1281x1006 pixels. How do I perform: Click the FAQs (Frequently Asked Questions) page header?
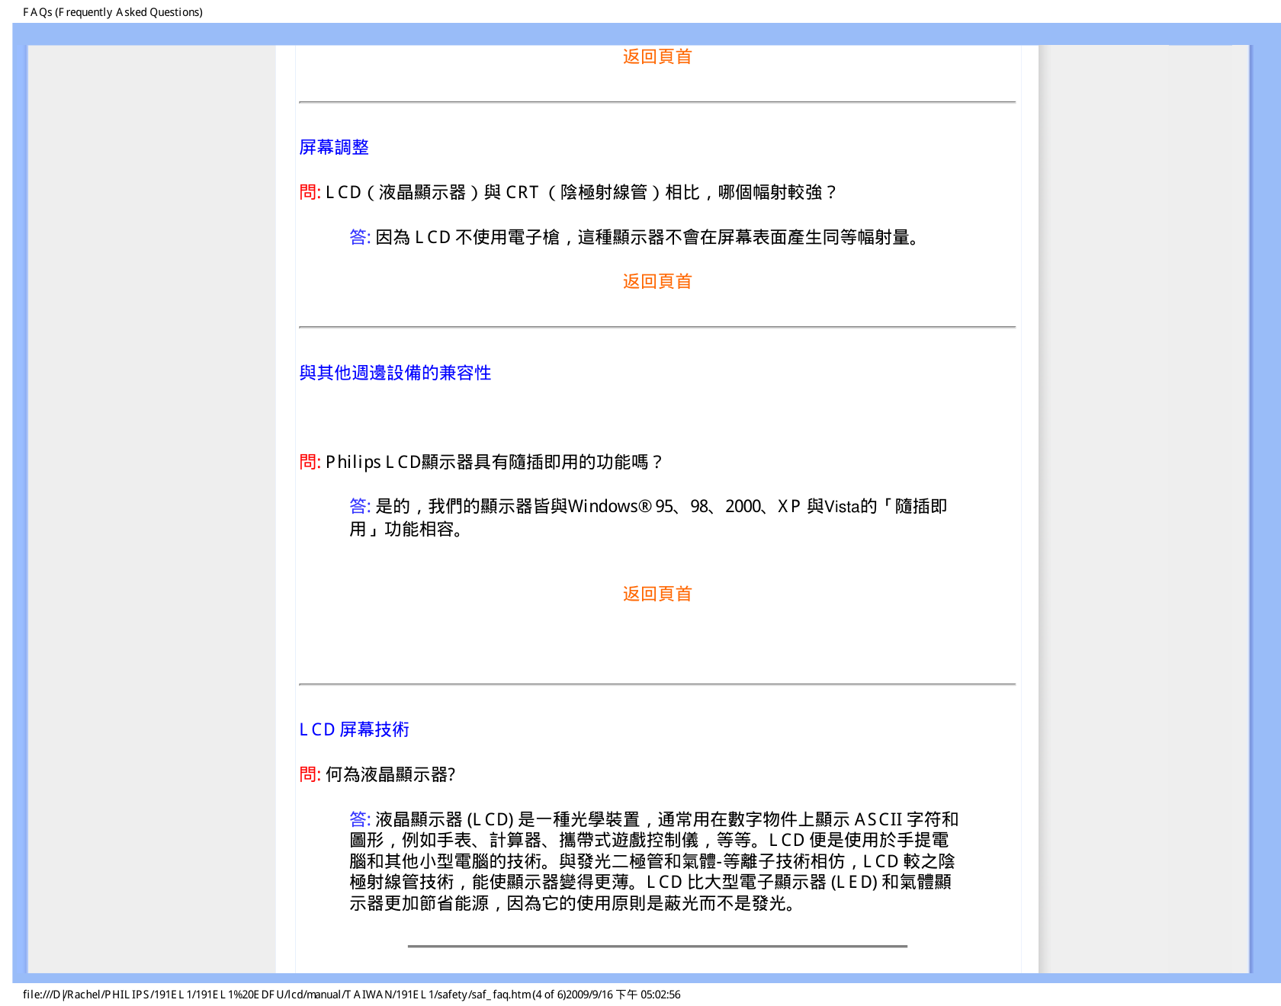pyautogui.click(x=113, y=12)
